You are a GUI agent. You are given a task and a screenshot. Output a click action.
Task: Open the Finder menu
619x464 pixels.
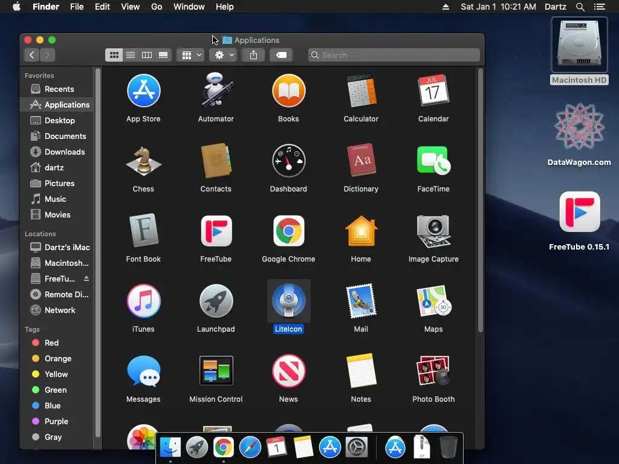point(46,7)
